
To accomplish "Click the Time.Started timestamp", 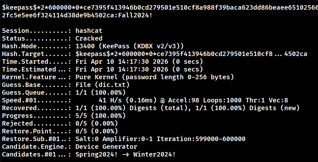I will tap(139, 62).
